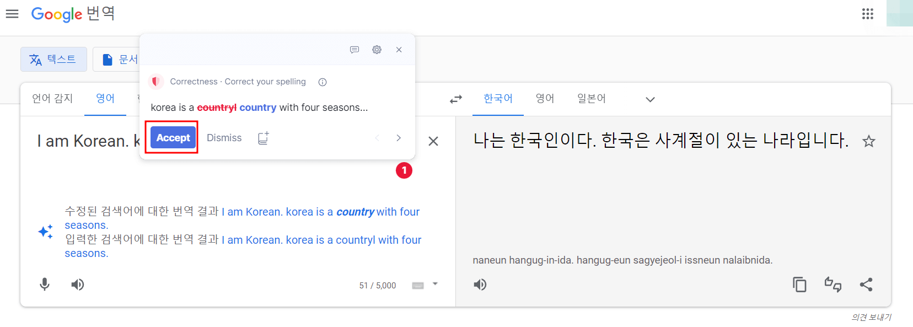Expand more target languages chevron

point(651,99)
